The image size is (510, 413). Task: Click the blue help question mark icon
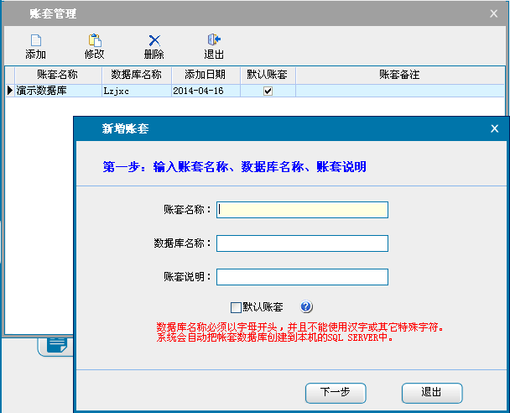tap(306, 307)
